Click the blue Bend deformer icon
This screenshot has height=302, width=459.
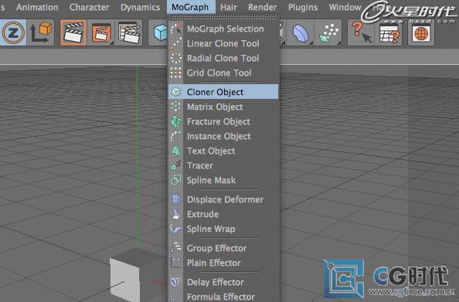click(301, 32)
